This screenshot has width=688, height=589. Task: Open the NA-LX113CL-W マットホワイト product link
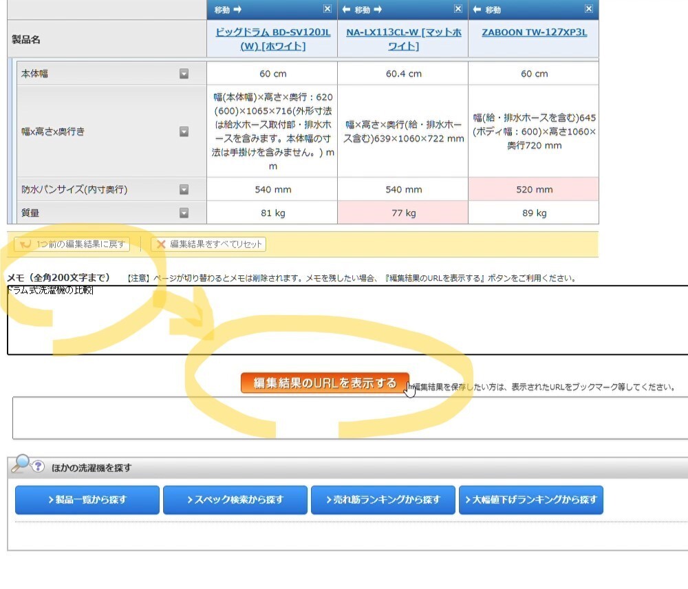pos(404,39)
